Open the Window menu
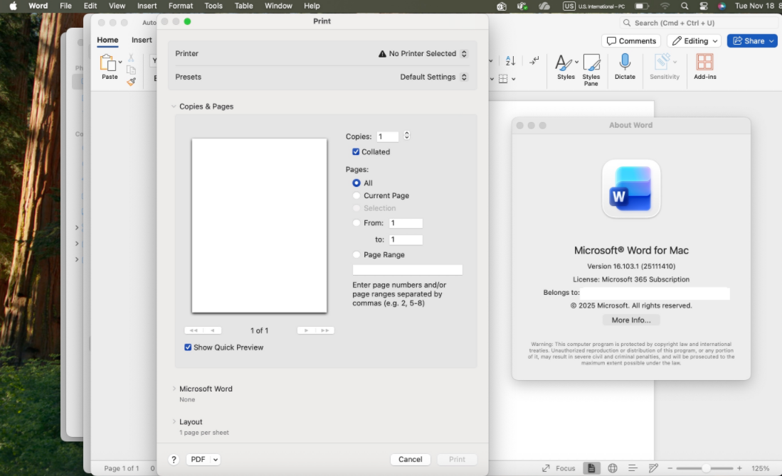782x476 pixels. point(278,6)
